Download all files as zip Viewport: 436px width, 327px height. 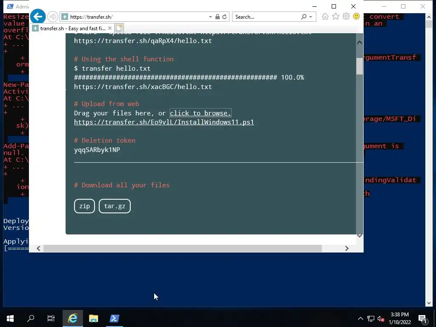coord(85,206)
